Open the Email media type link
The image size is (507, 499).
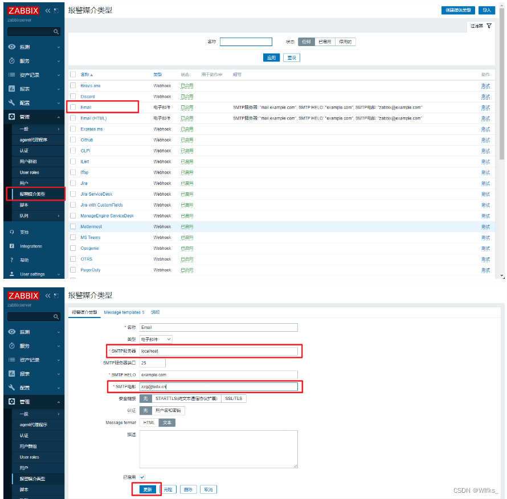tap(85, 107)
